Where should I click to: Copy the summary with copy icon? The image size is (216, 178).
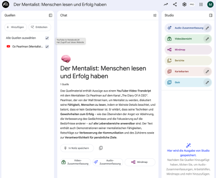[101, 148]
